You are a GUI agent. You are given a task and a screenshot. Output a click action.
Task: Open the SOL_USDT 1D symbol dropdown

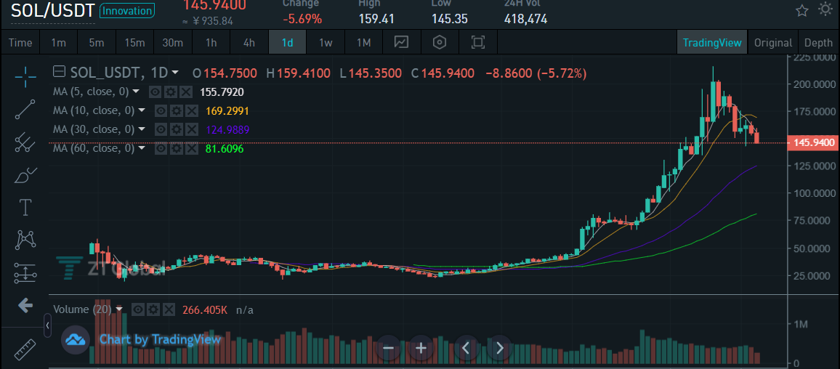[175, 73]
